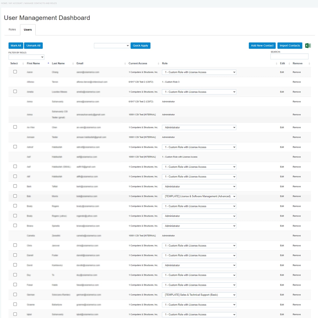Open the Filter By Role dropdown
The image size is (318, 318).
coord(26,57)
